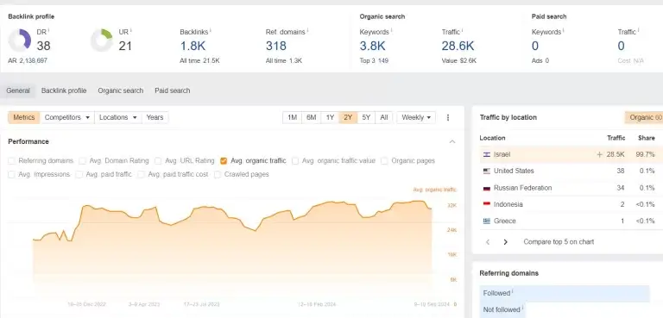Click the organic Keywords info icon
This screenshot has height=318, width=663.
(391, 30)
